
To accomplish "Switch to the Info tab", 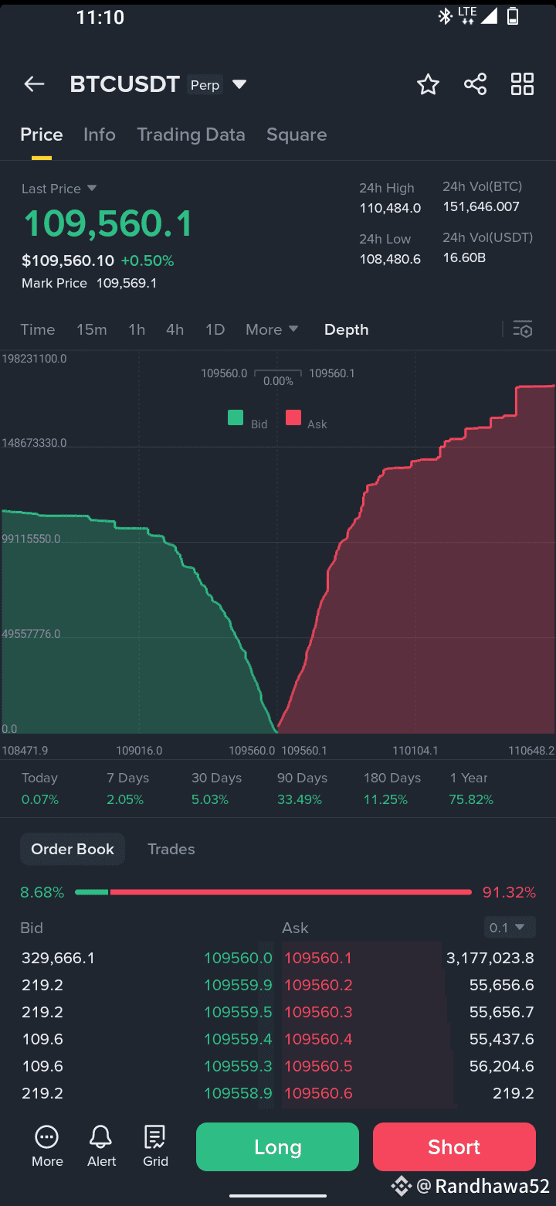I will 100,135.
